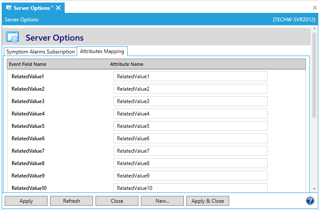Click the RelatedValue1 attribute name field
The height and width of the screenshot is (210, 320).
190,77
